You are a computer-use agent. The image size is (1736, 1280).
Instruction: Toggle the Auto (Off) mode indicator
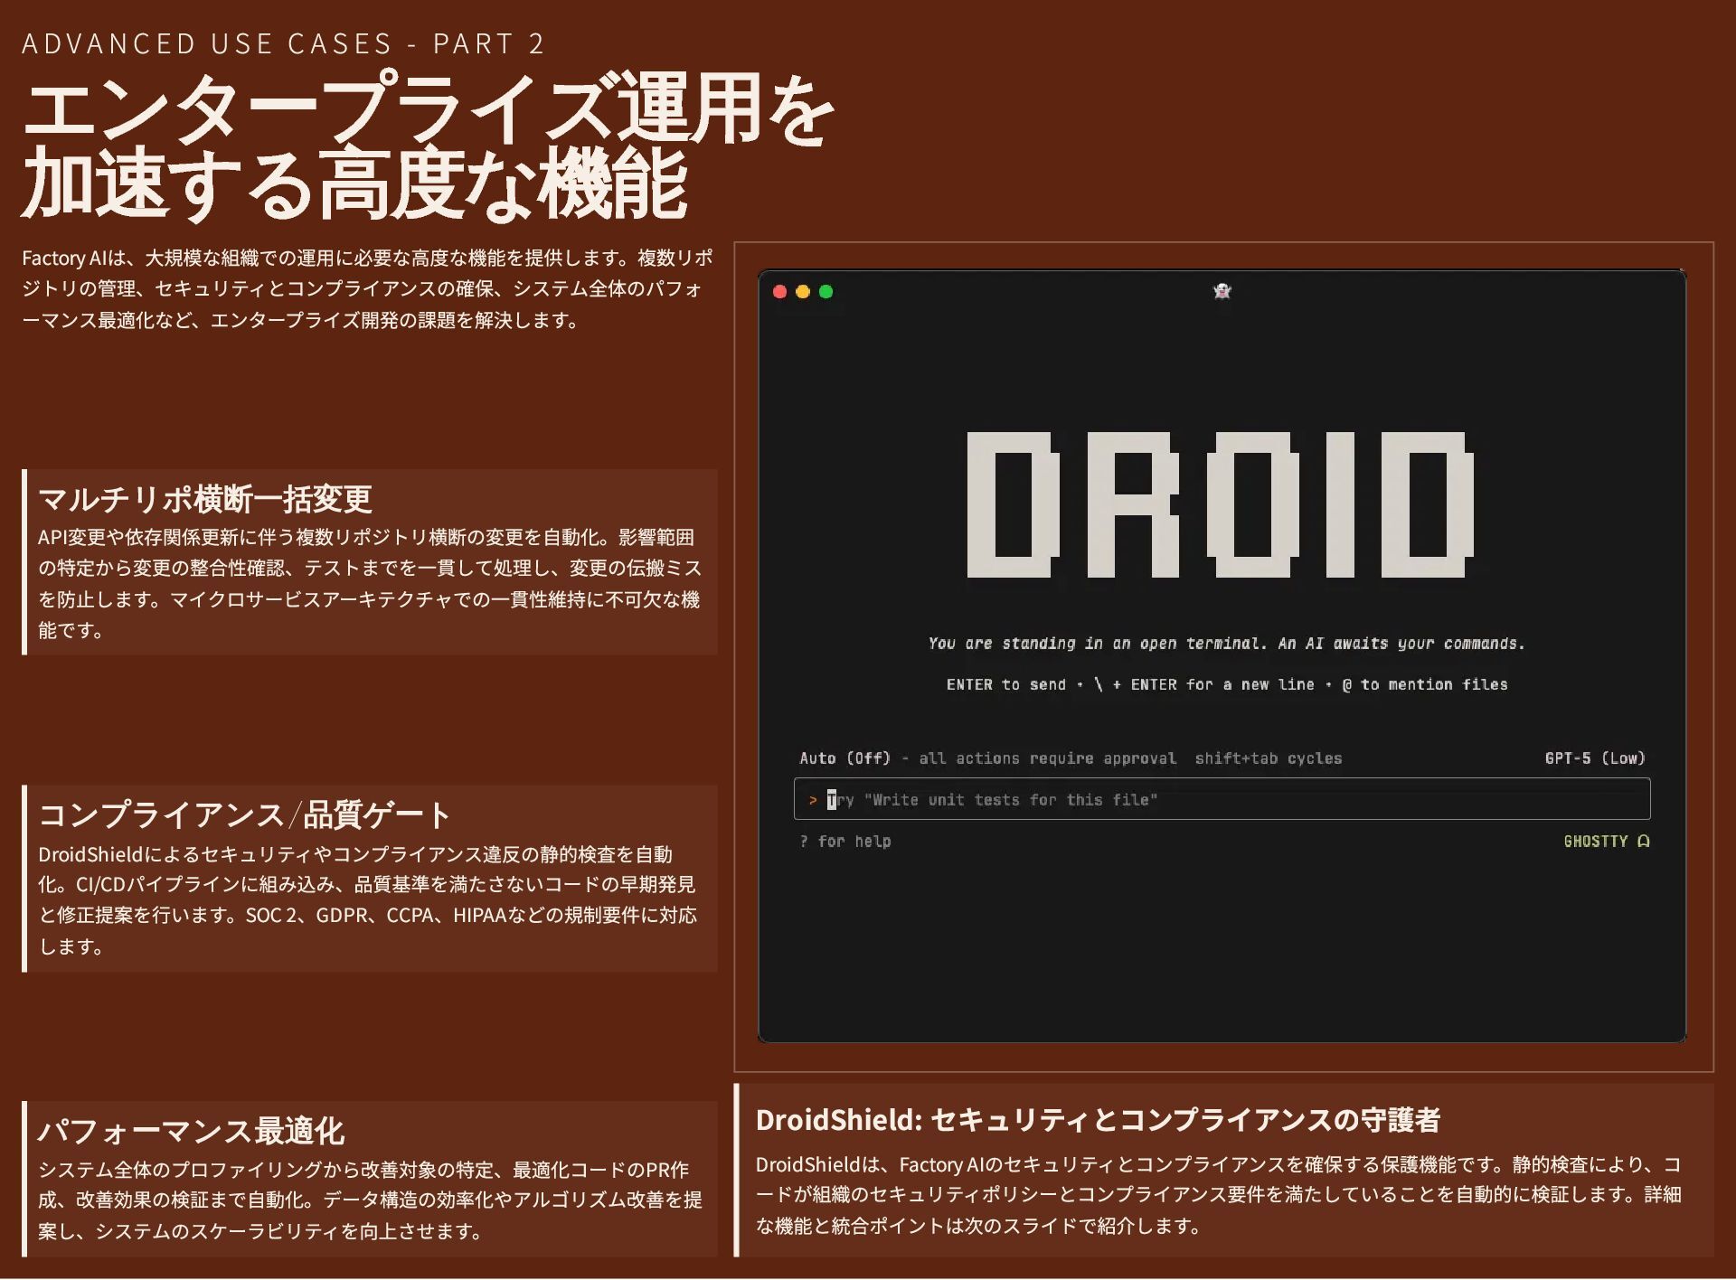click(844, 758)
